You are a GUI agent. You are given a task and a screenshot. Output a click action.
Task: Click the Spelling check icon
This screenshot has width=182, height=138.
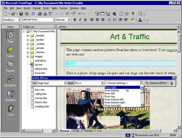(50, 14)
